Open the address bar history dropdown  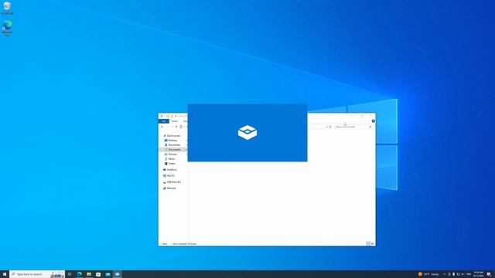pos(327,127)
